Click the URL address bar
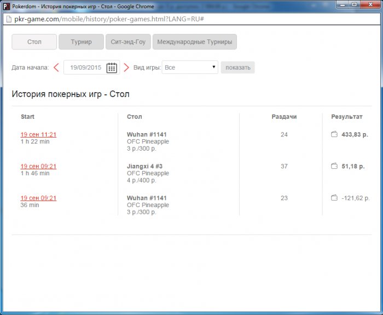Screen dimensions: 383x315 pos(191,19)
